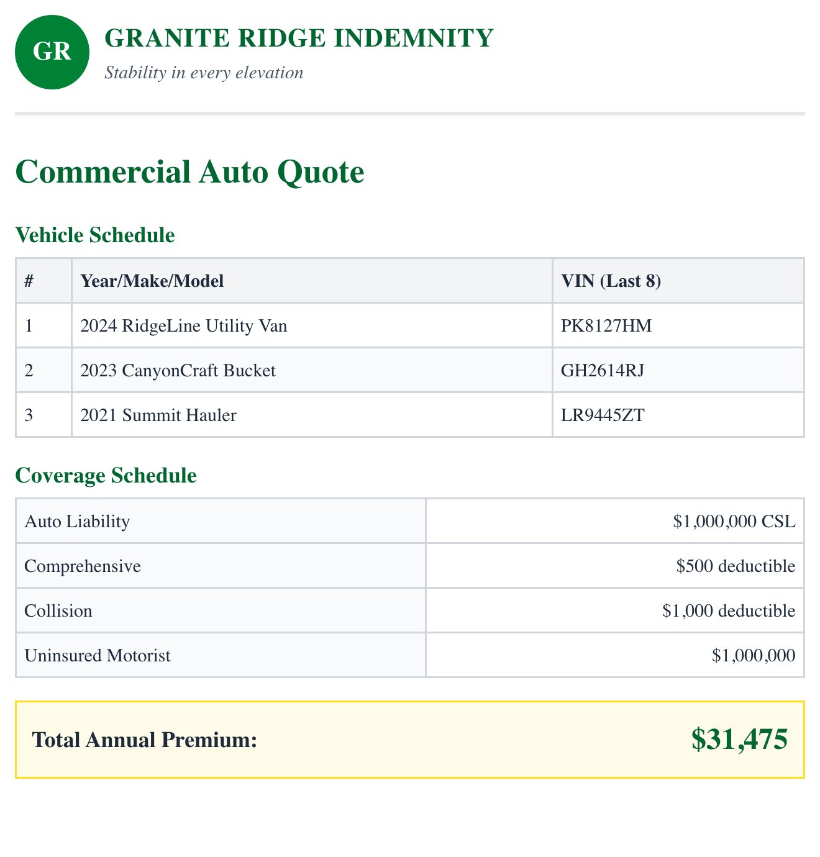Click the $1,000,000 CSL limit value

pos(734,521)
